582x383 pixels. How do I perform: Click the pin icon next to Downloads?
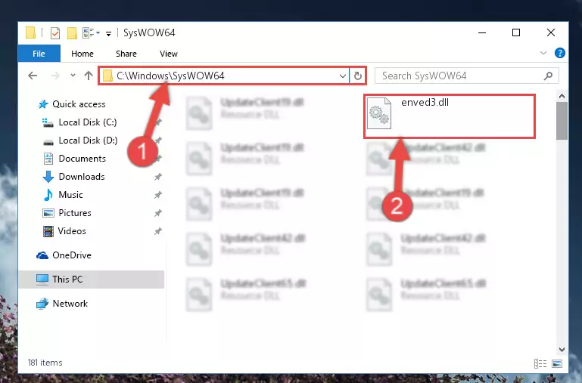click(x=157, y=177)
